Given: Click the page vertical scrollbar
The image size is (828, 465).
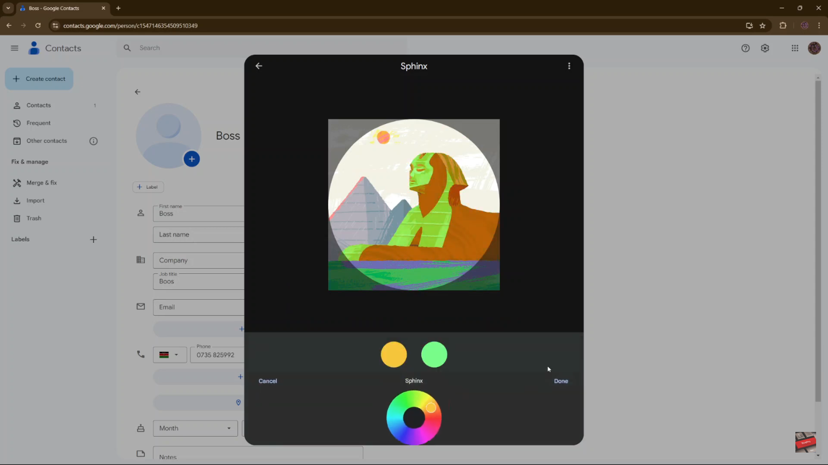Looking at the screenshot, I should pos(818,241).
